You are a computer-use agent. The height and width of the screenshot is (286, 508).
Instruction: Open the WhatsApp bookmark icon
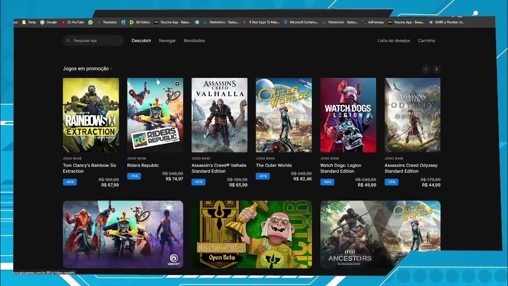[90, 22]
